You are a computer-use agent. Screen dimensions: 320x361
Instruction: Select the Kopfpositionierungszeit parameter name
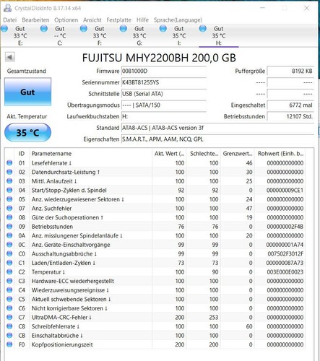pos(62,344)
